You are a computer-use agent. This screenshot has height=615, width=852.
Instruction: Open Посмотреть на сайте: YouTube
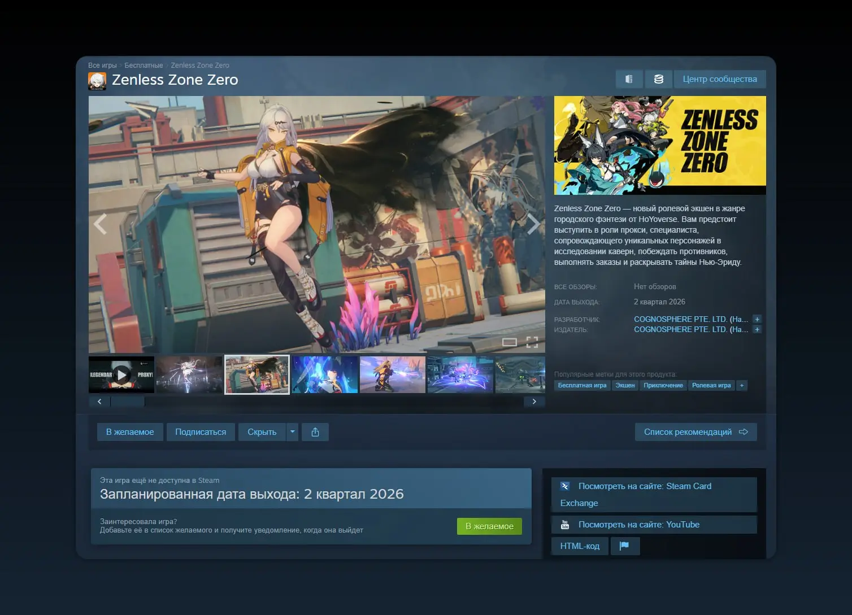click(654, 525)
